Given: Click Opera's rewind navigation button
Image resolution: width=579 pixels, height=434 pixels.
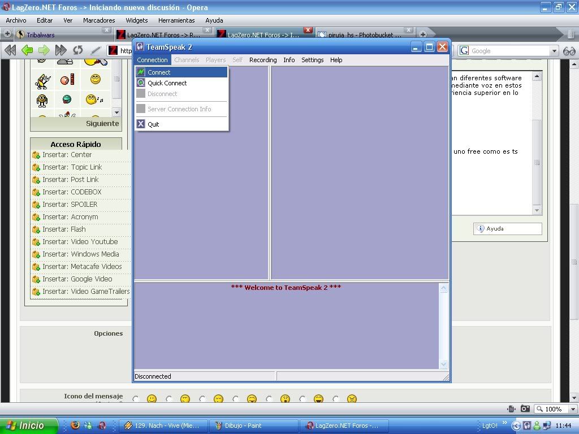Looking at the screenshot, I should coord(10,50).
